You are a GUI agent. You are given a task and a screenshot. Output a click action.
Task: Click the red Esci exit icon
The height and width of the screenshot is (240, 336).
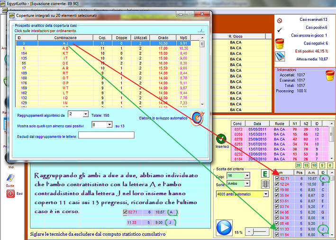pos(9,193)
